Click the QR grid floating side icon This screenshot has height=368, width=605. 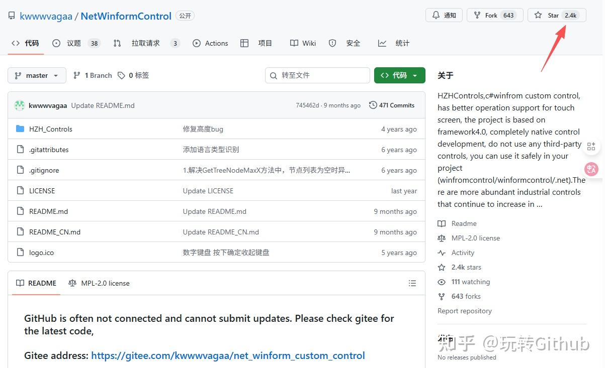591,146
